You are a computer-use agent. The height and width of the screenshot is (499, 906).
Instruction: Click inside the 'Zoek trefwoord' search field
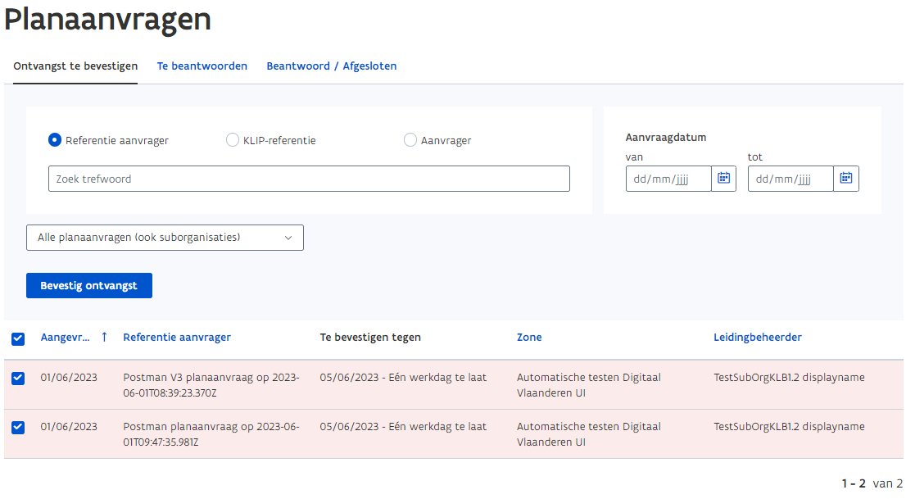click(x=309, y=178)
